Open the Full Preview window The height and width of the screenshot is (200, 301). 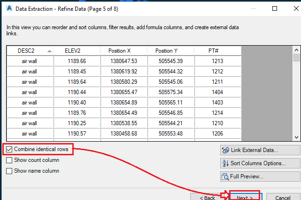260,176
